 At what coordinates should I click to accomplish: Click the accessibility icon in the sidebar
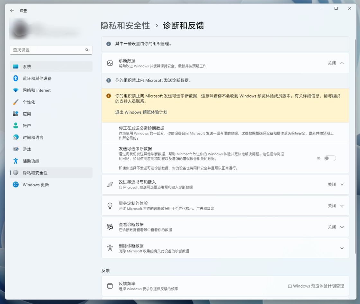pyautogui.click(x=16, y=161)
